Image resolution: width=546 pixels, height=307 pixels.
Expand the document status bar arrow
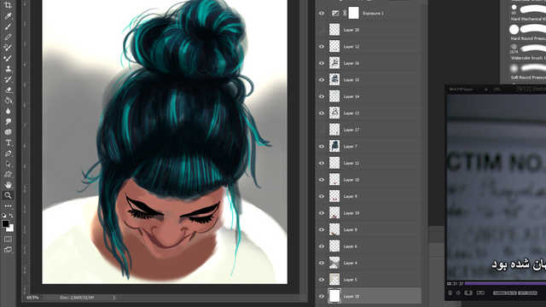point(113,298)
